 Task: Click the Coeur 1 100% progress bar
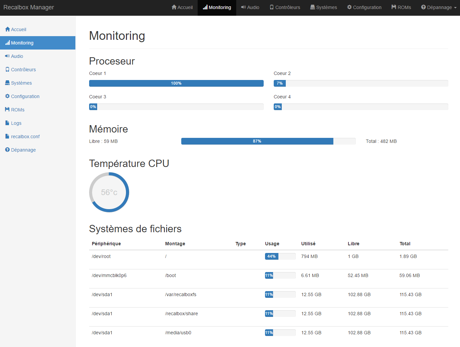pyautogui.click(x=176, y=83)
